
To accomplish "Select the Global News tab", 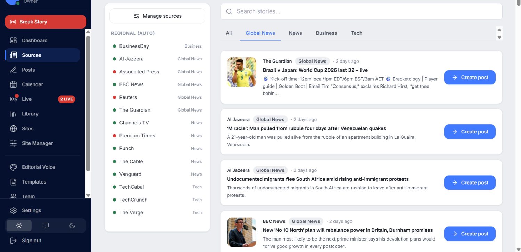I will 260,33.
